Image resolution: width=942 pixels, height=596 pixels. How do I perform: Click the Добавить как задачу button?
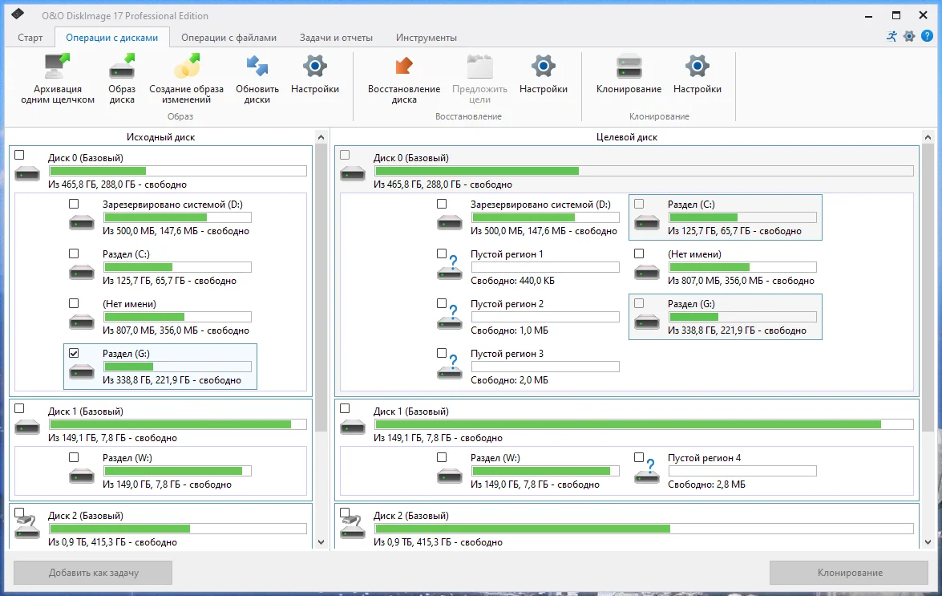[93, 573]
